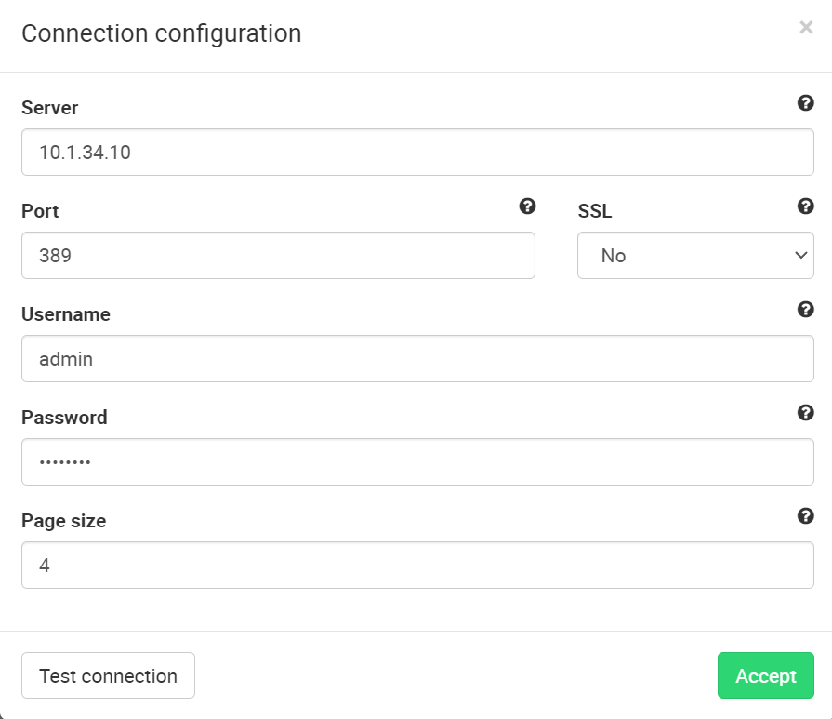Image resolution: width=832 pixels, height=719 pixels.
Task: Focus the Server field containing 10.1.34.10
Action: 417,153
